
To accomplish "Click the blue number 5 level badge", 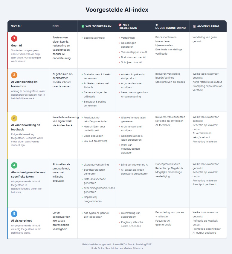I will click(14, 214).
